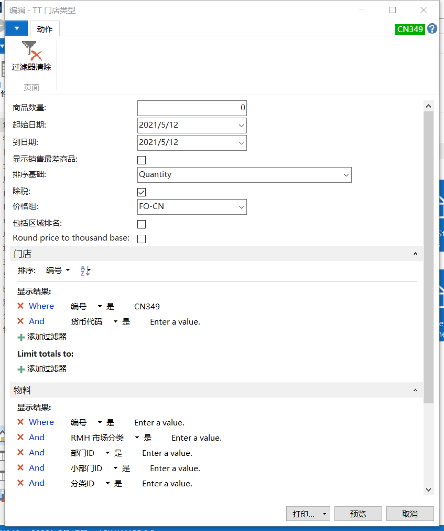Click the vertical scrollbar thumb

coord(428,257)
